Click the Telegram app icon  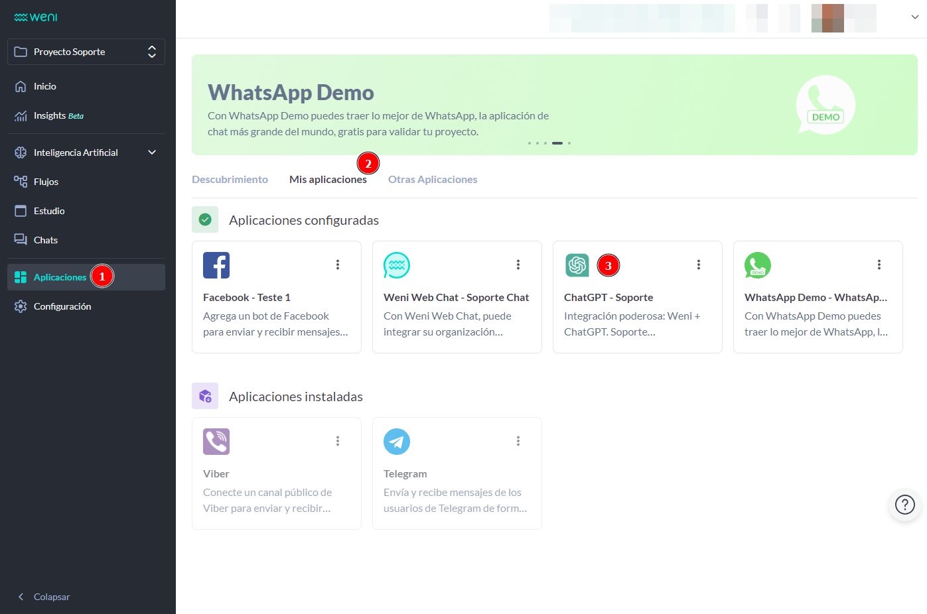coord(397,442)
